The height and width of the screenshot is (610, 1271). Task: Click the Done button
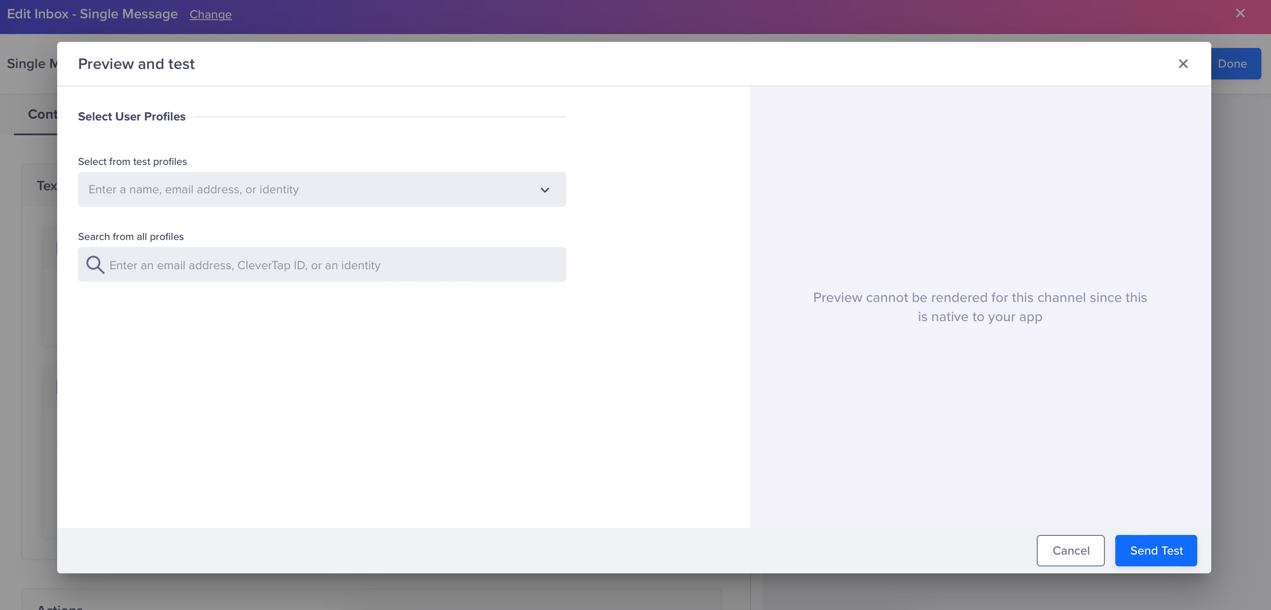[1233, 64]
